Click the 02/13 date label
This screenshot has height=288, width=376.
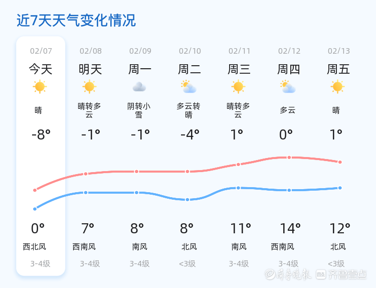tap(339, 51)
